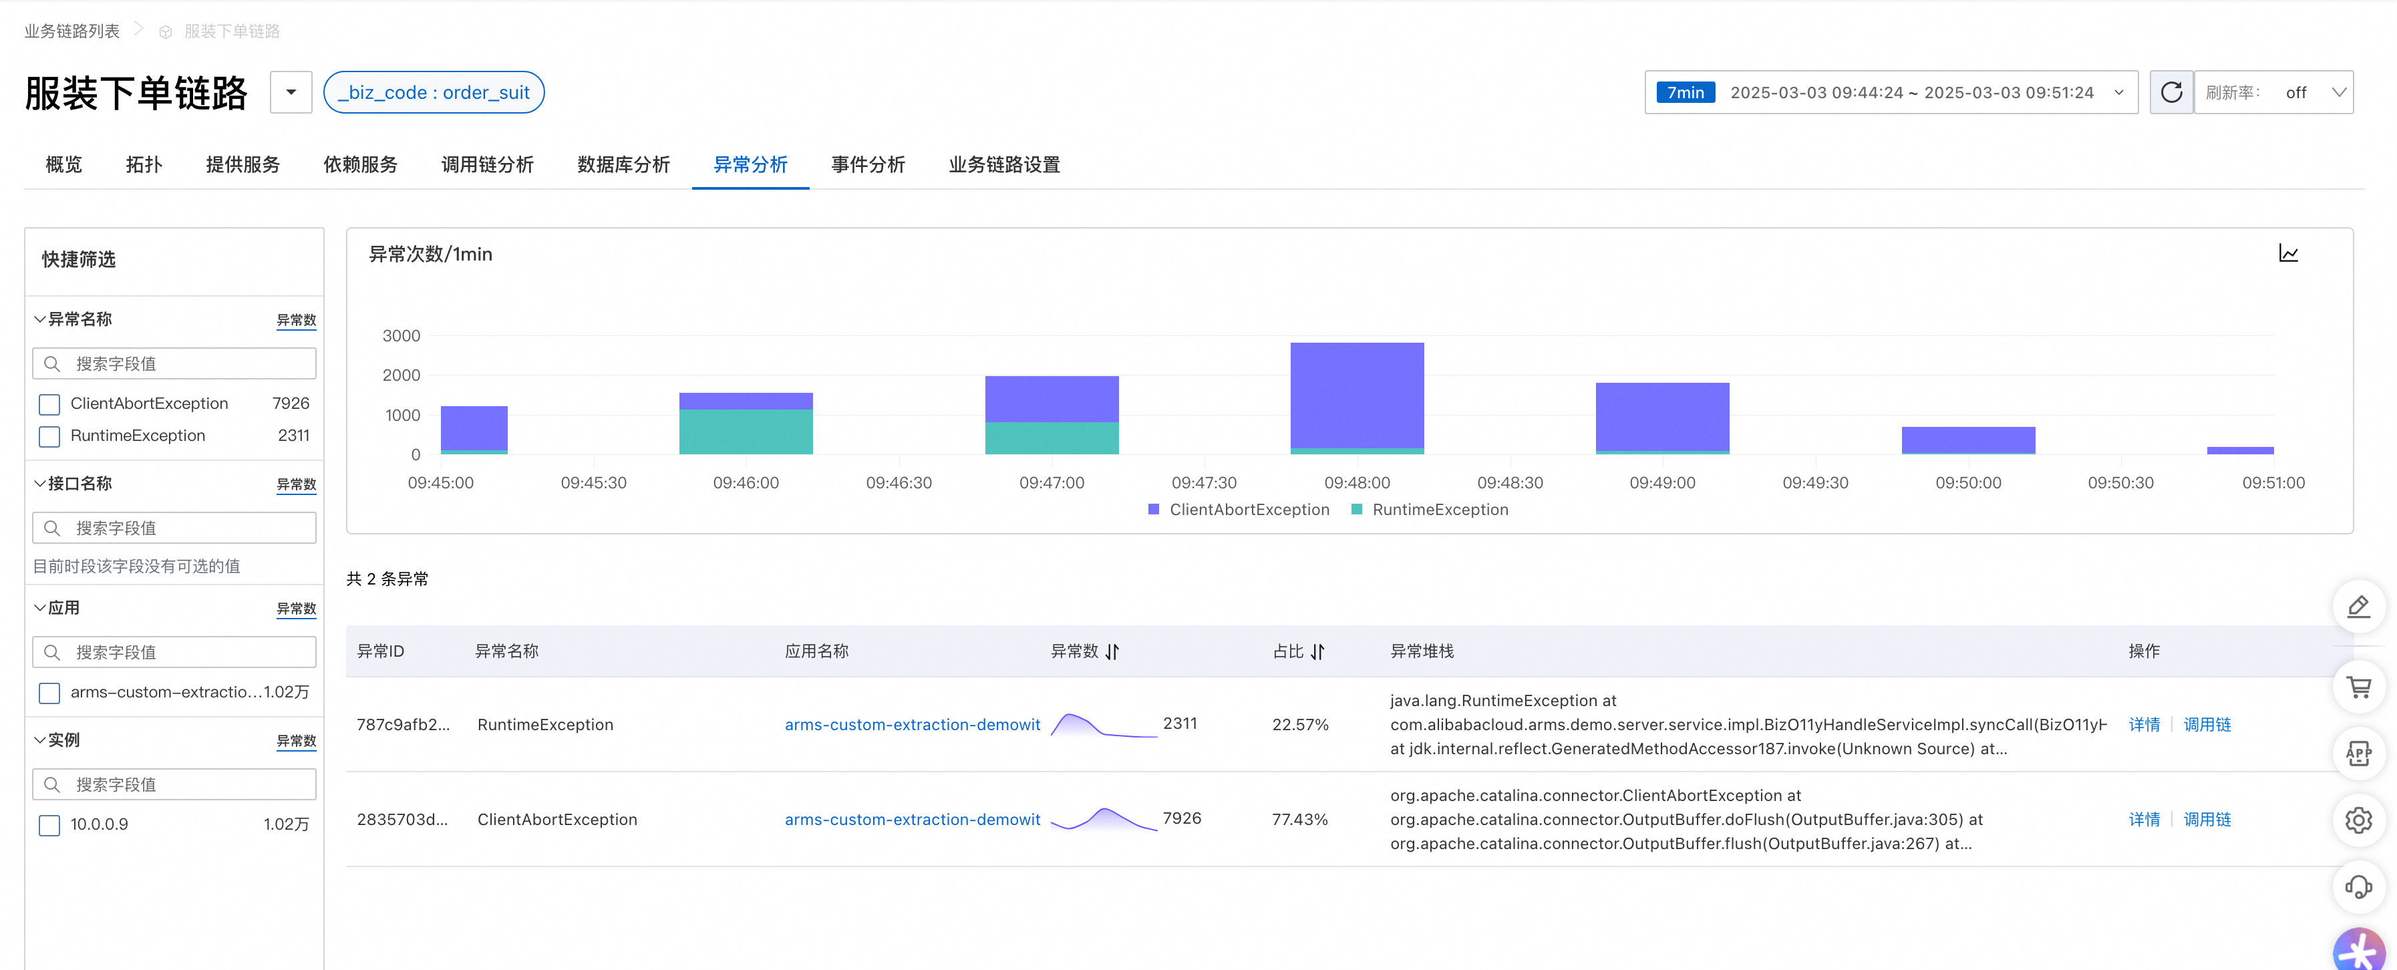The height and width of the screenshot is (970, 2397).
Task: Open application link in ClientAbortException row
Action: pos(912,819)
